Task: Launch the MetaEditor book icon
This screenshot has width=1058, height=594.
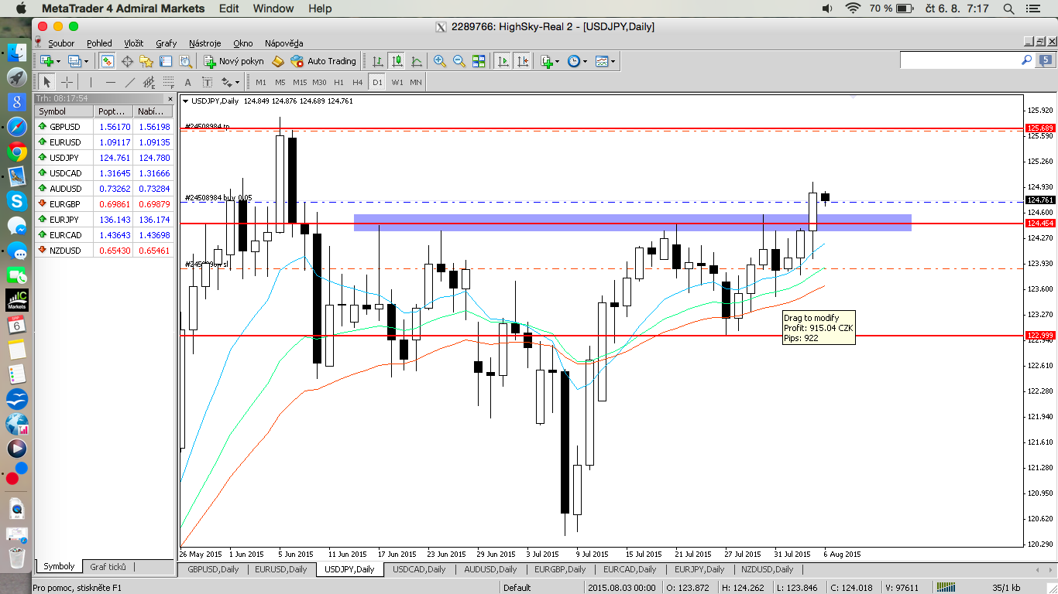Action: pos(277,61)
